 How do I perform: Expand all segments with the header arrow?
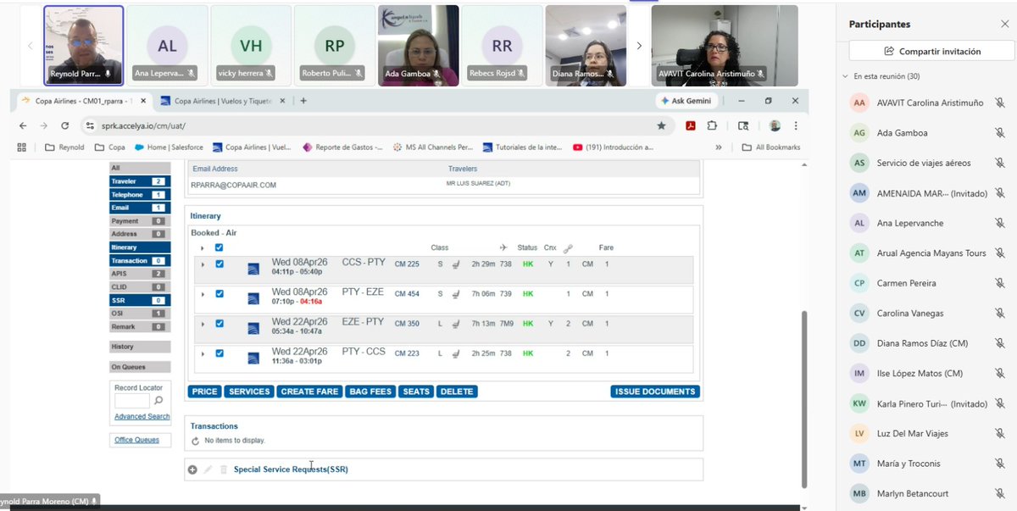coord(203,248)
